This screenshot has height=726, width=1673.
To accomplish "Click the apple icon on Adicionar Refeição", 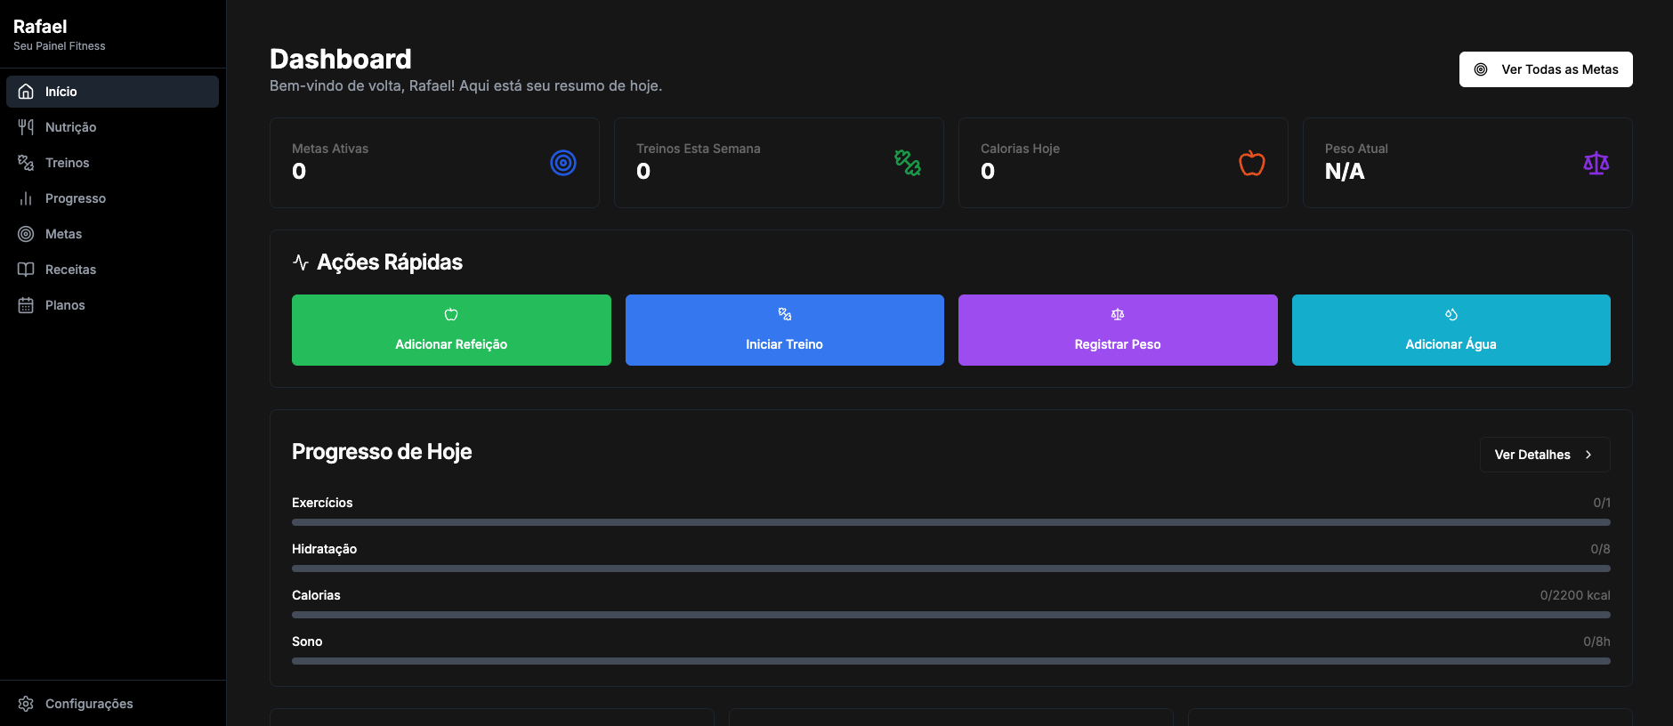I will point(451,314).
